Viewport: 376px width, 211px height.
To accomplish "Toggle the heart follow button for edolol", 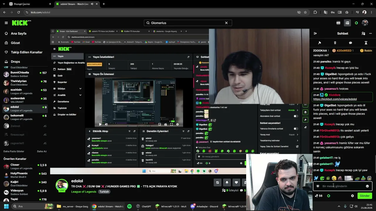I will (x=236, y=182).
